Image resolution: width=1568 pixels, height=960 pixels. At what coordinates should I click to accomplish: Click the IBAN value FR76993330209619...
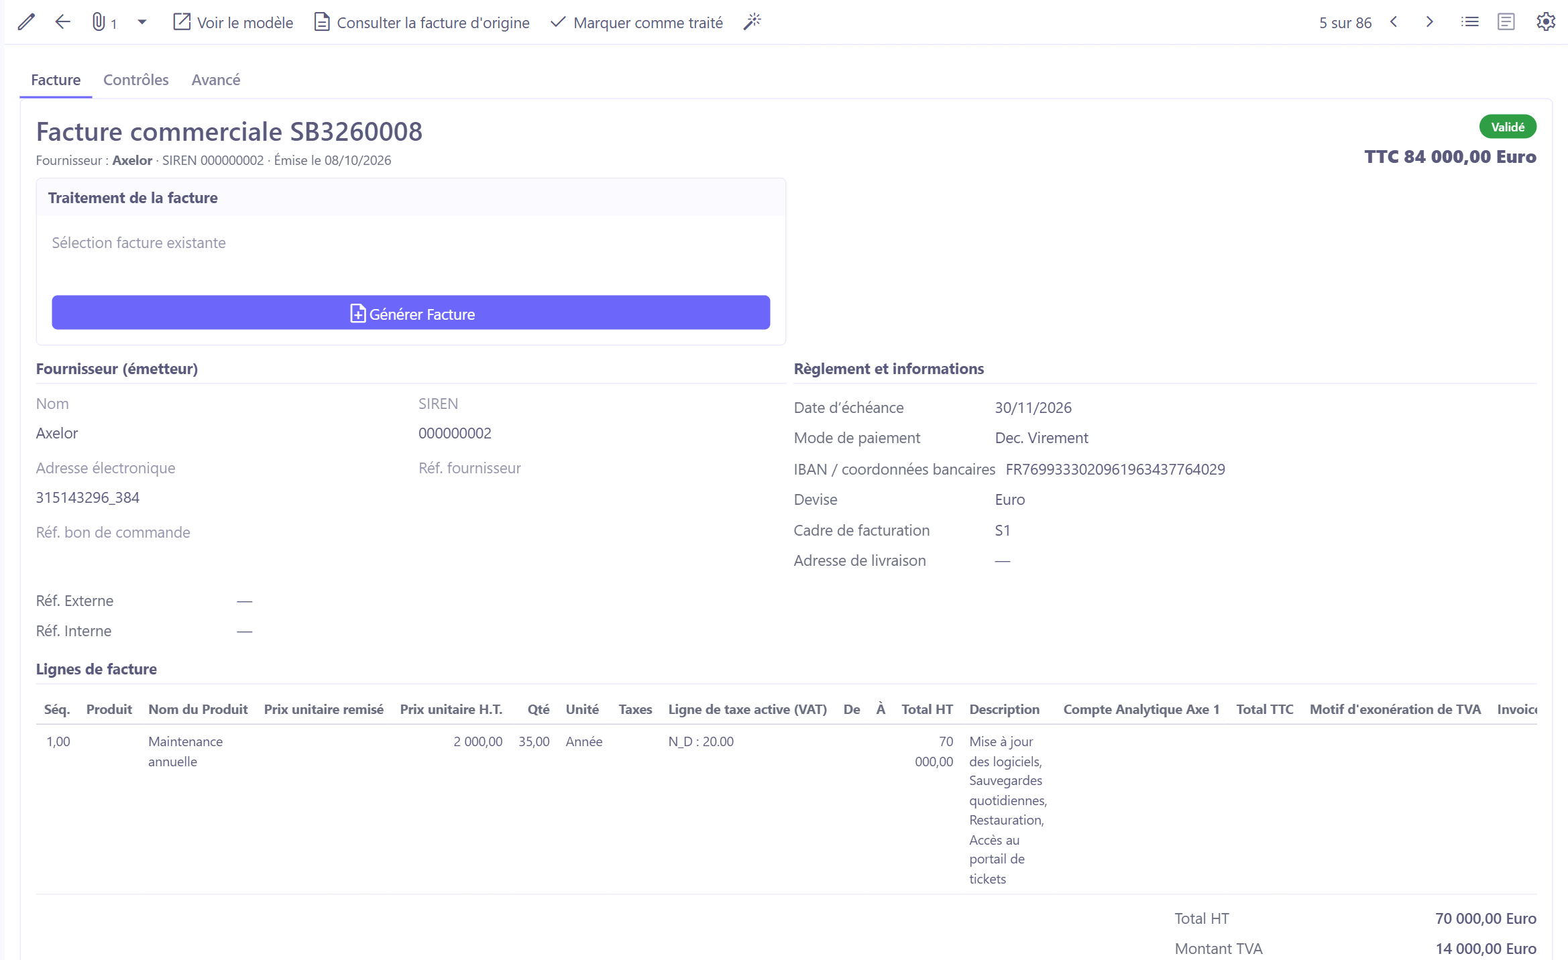(1115, 469)
